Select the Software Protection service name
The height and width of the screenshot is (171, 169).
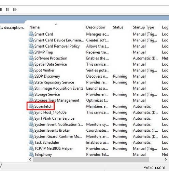(51, 58)
